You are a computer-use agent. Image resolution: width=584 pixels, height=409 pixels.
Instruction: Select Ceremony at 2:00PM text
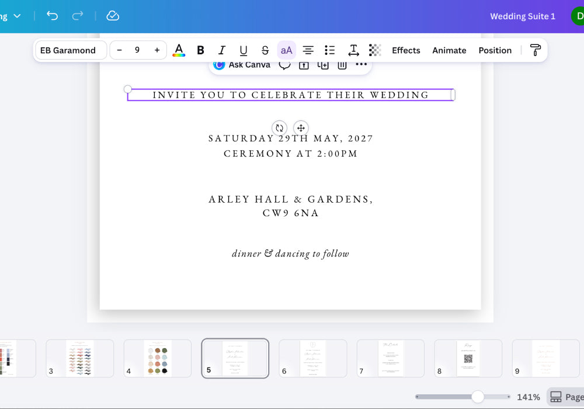point(290,154)
